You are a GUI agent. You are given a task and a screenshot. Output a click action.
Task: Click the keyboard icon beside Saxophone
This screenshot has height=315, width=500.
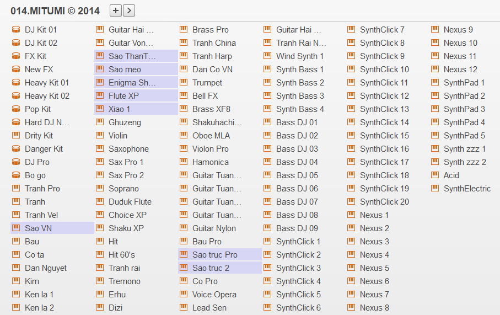pos(100,149)
